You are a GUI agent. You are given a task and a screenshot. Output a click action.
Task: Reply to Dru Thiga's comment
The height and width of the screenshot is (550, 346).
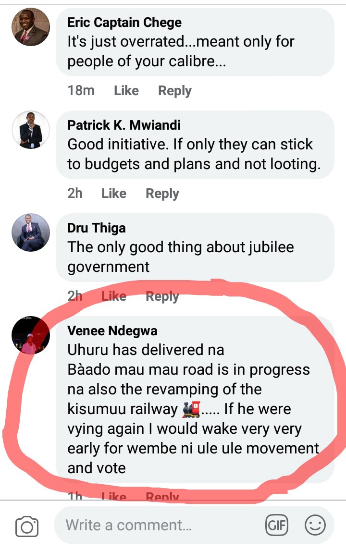click(162, 296)
